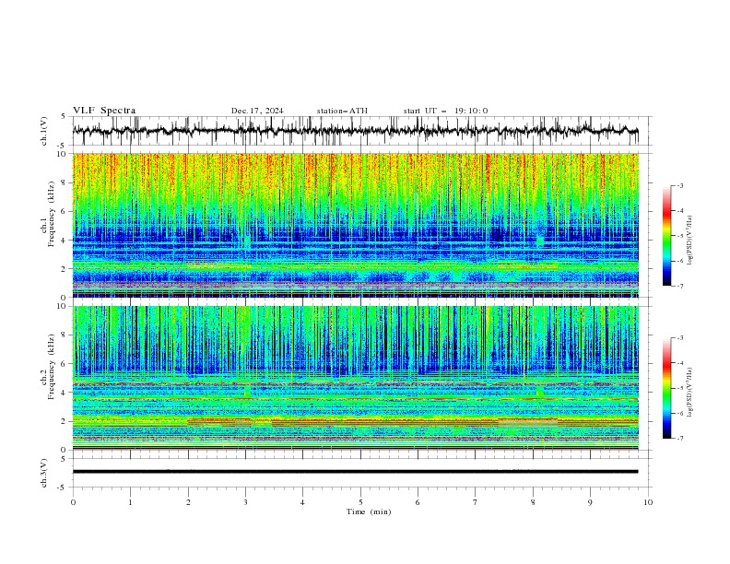Click time axis tick label "7"

pos(476,502)
